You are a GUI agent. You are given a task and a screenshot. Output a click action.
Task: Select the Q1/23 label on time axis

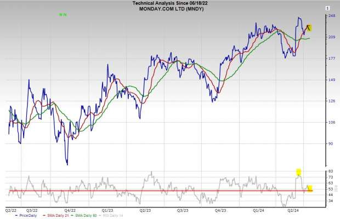pyautogui.click(x=107, y=210)
